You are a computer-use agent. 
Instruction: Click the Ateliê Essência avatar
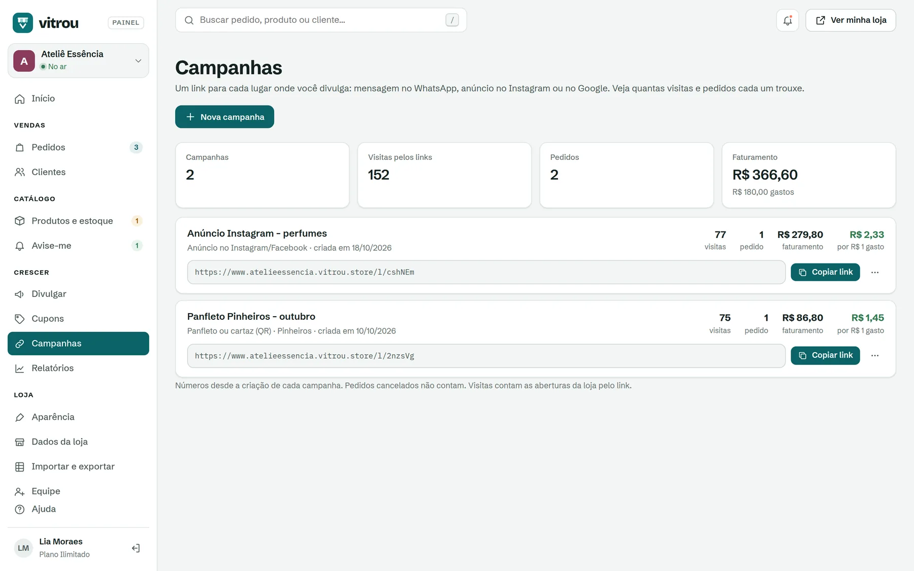pos(24,61)
